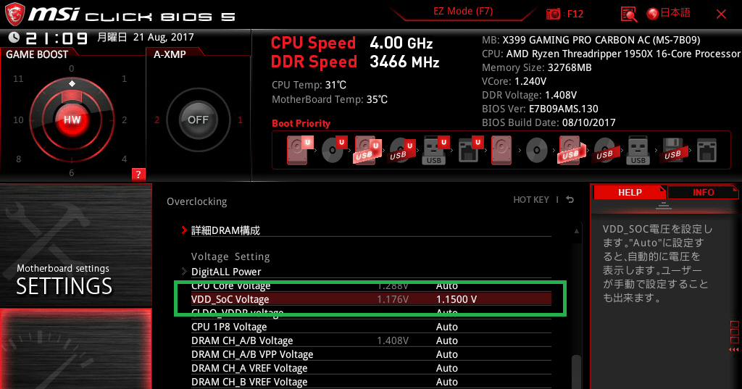Toggle the A-XMP OFF knob
Image resolution: width=742 pixels, height=389 pixels.
198,120
